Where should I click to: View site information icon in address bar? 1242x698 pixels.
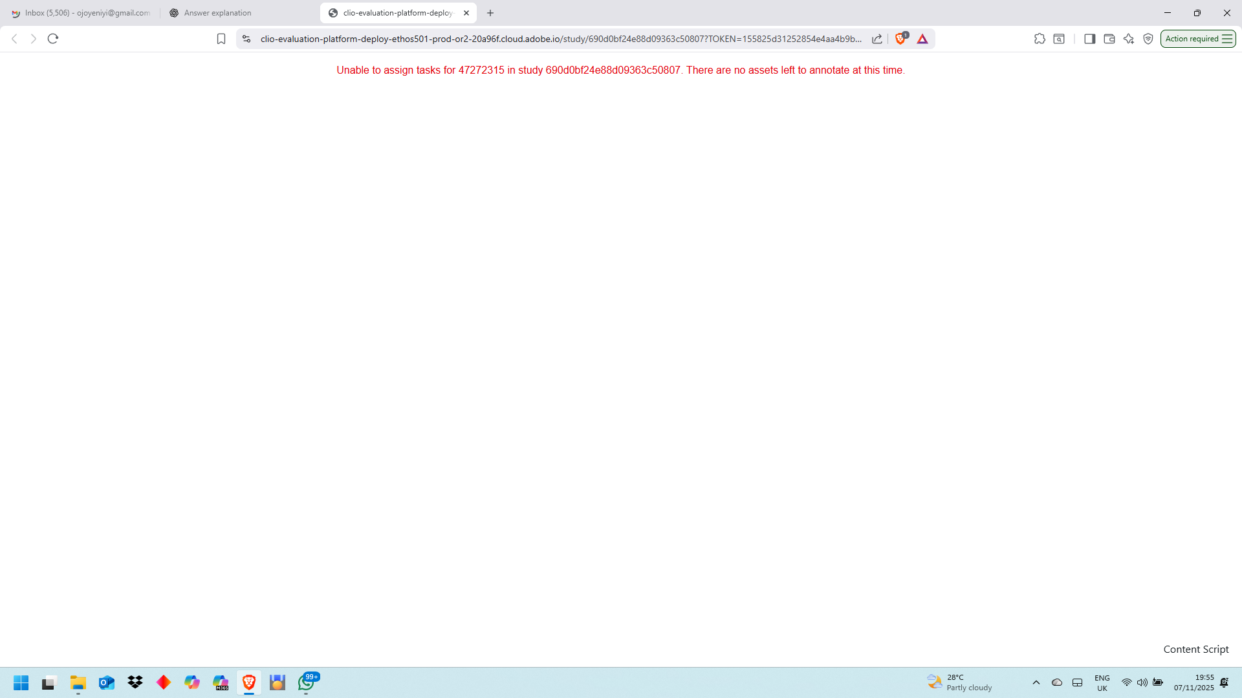pos(246,39)
